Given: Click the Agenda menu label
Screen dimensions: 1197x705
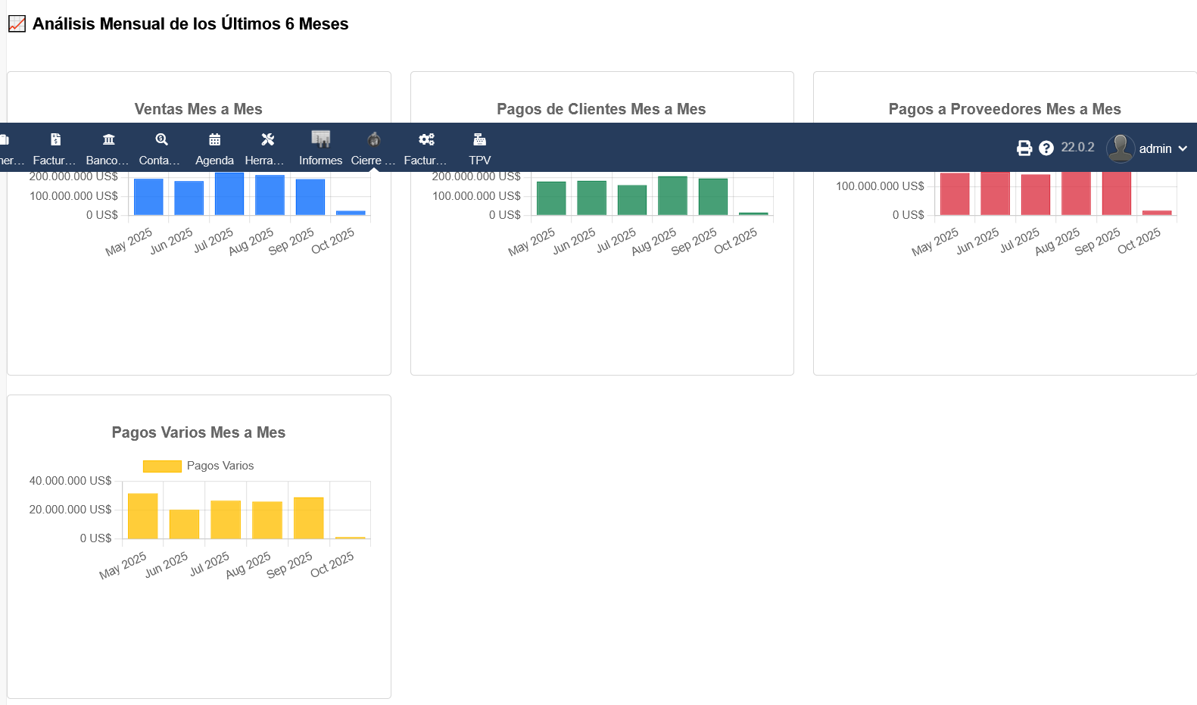Looking at the screenshot, I should coord(214,161).
